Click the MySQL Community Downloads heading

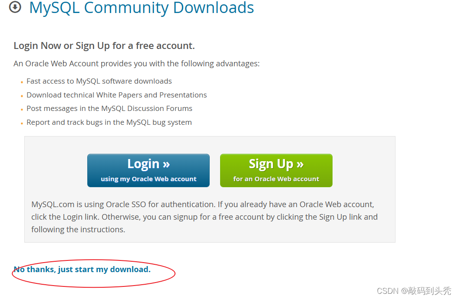(x=142, y=8)
